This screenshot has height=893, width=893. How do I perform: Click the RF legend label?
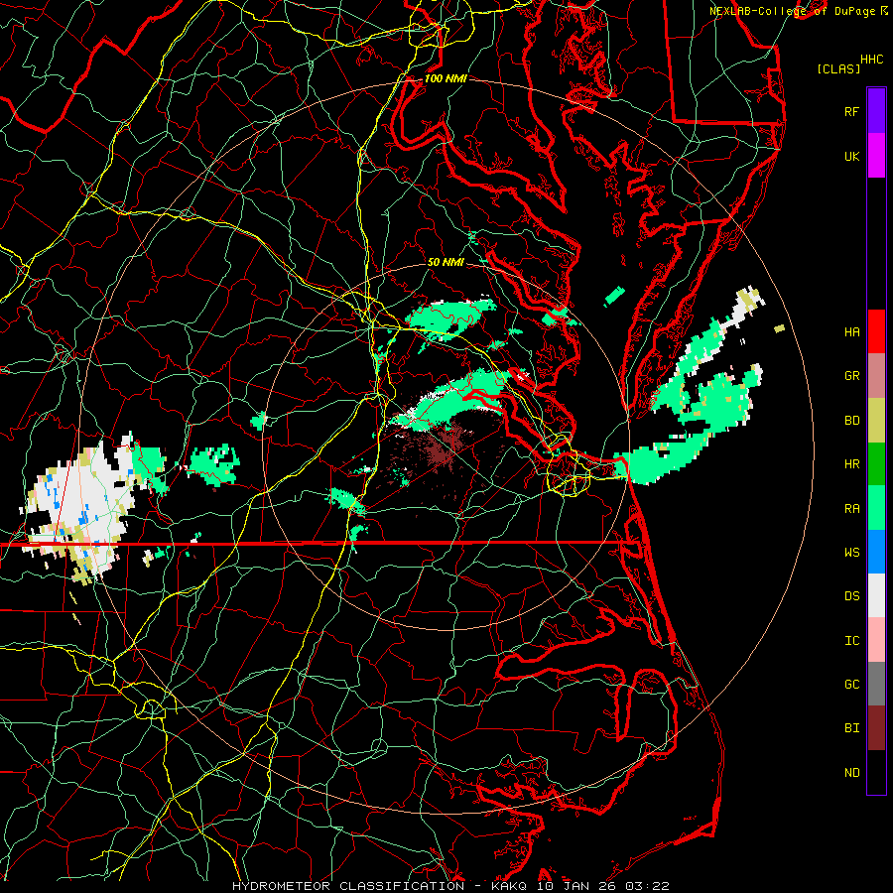click(x=851, y=111)
